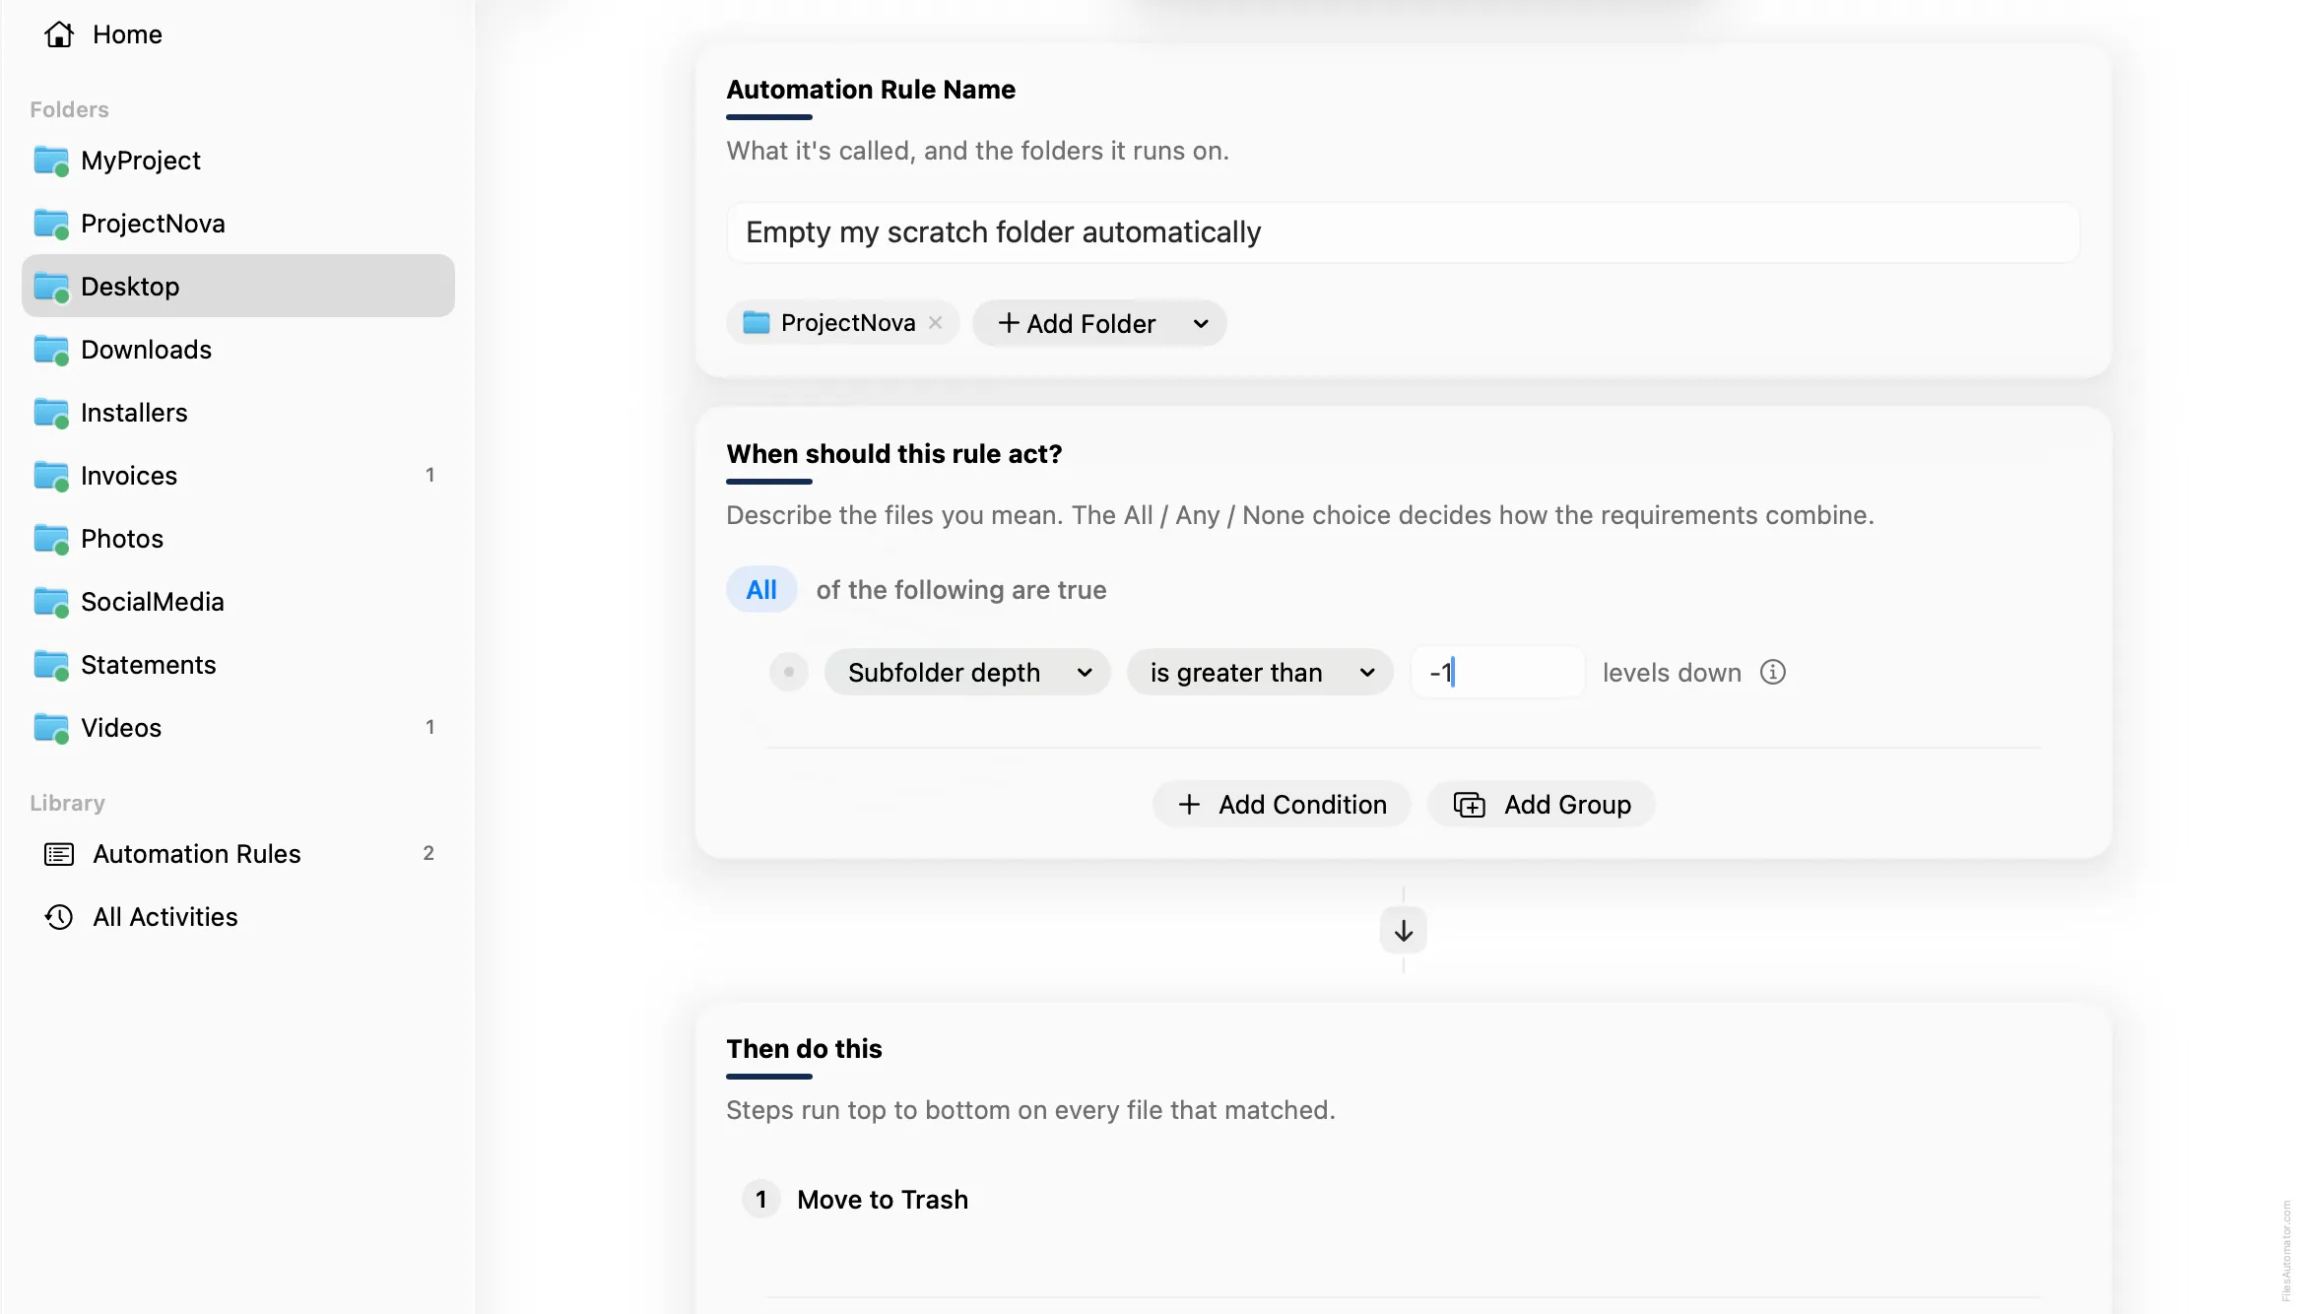The width and height of the screenshot is (2305, 1314).
Task: Click the down arrow between sections
Action: coord(1404,930)
